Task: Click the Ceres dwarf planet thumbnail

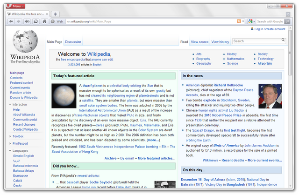Action: tap(64, 96)
